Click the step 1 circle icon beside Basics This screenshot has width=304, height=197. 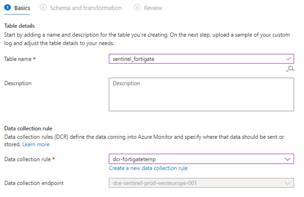[8, 8]
